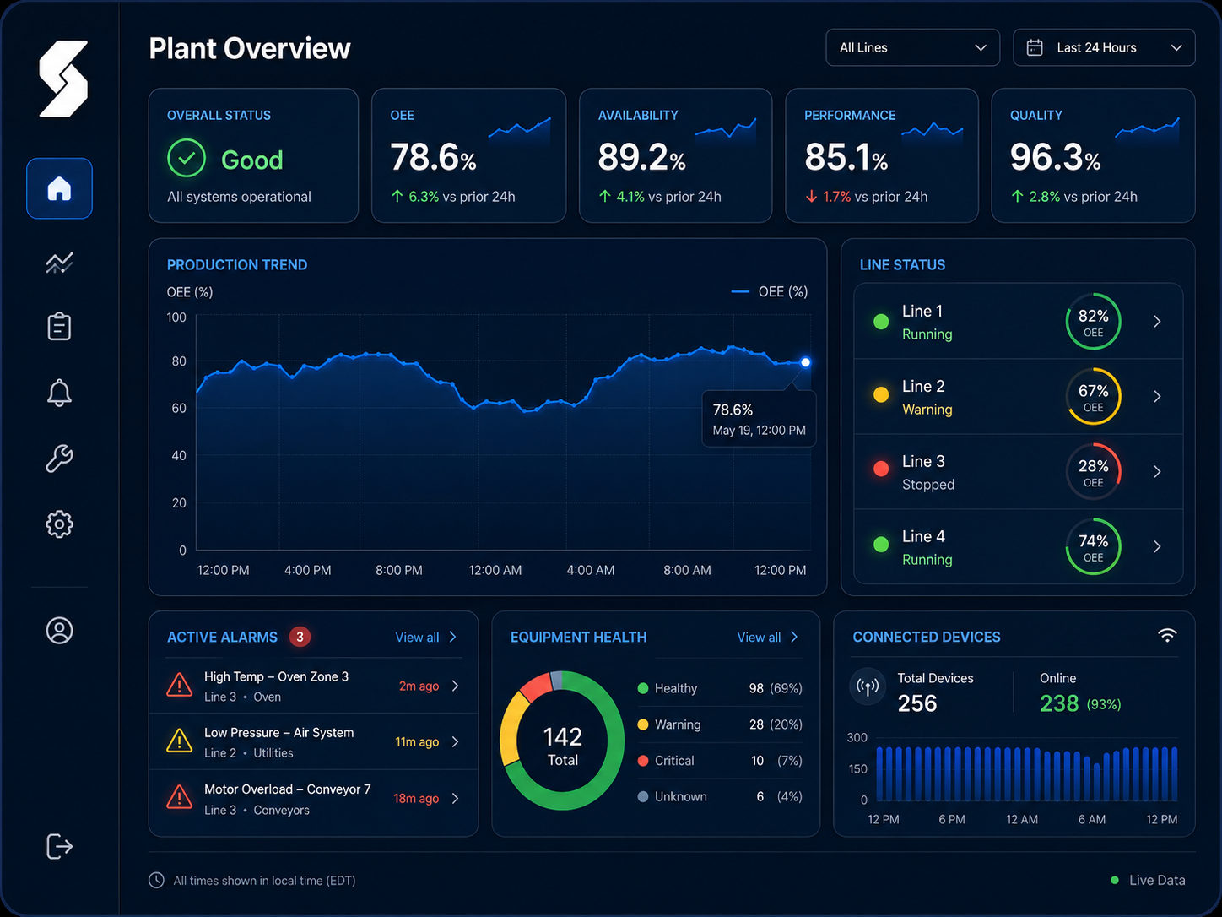The height and width of the screenshot is (917, 1222).
Task: Select the Healthy legend row
Action: tap(720, 688)
